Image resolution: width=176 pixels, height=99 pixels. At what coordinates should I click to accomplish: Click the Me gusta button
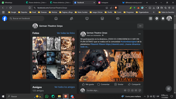click(x=88, y=84)
